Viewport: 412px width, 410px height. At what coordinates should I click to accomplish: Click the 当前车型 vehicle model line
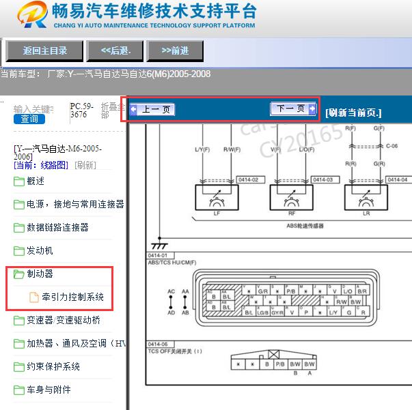pos(105,74)
